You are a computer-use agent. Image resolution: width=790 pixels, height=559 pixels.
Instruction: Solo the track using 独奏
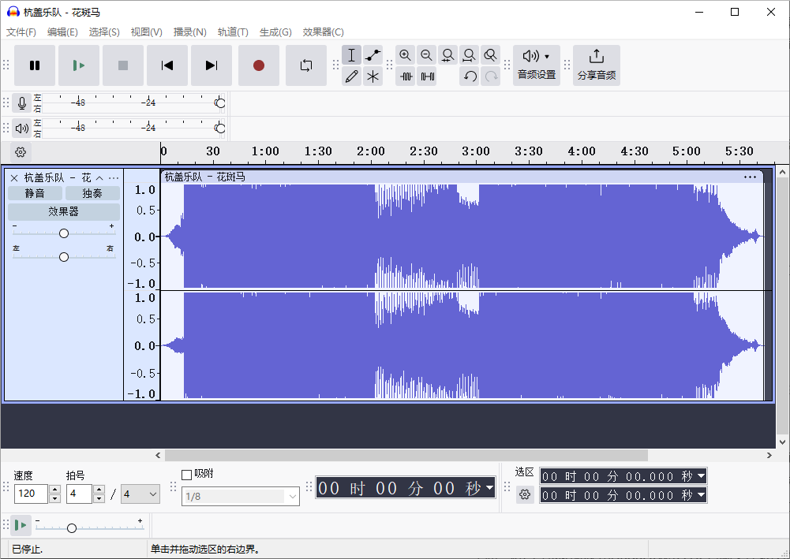(x=92, y=192)
